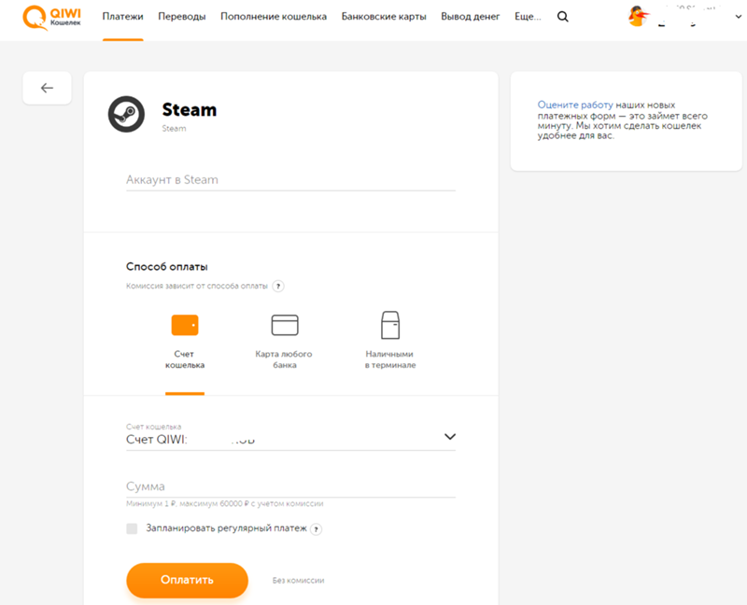Open the Платежи section

(x=123, y=17)
